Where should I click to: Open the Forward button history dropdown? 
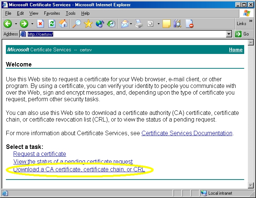pyautogui.click(x=32, y=24)
